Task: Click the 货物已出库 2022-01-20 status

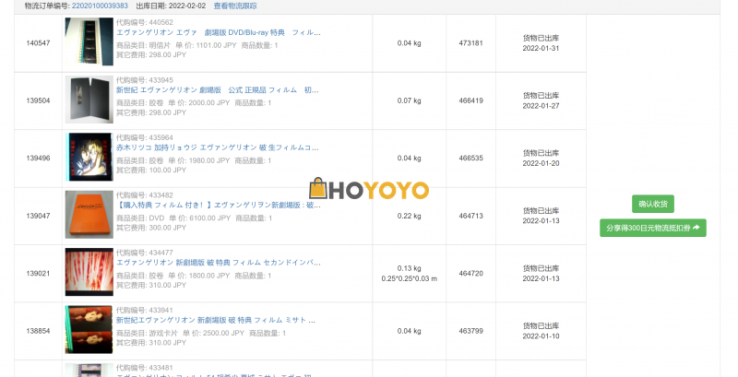Action: 541,158
